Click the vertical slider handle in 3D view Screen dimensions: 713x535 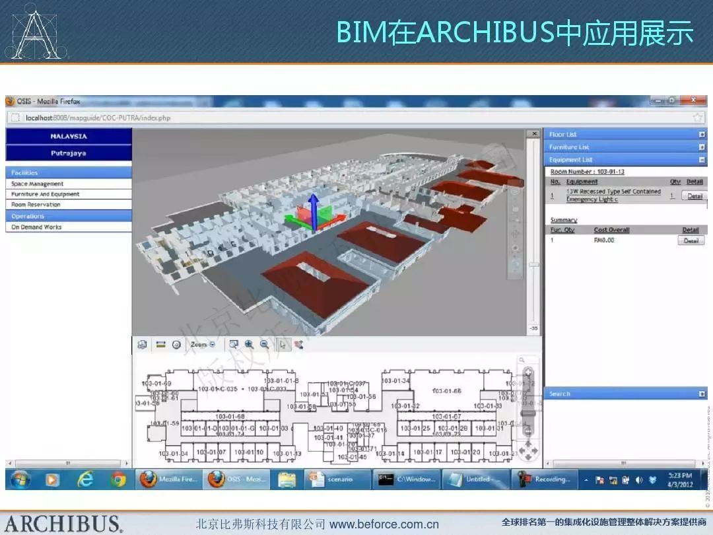coord(534,264)
